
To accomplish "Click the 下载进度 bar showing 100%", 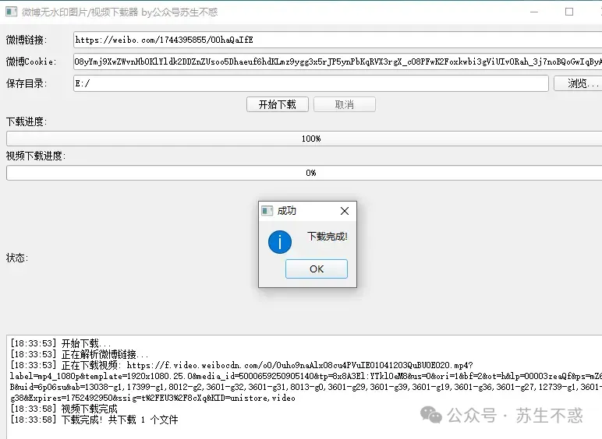I will click(304, 139).
